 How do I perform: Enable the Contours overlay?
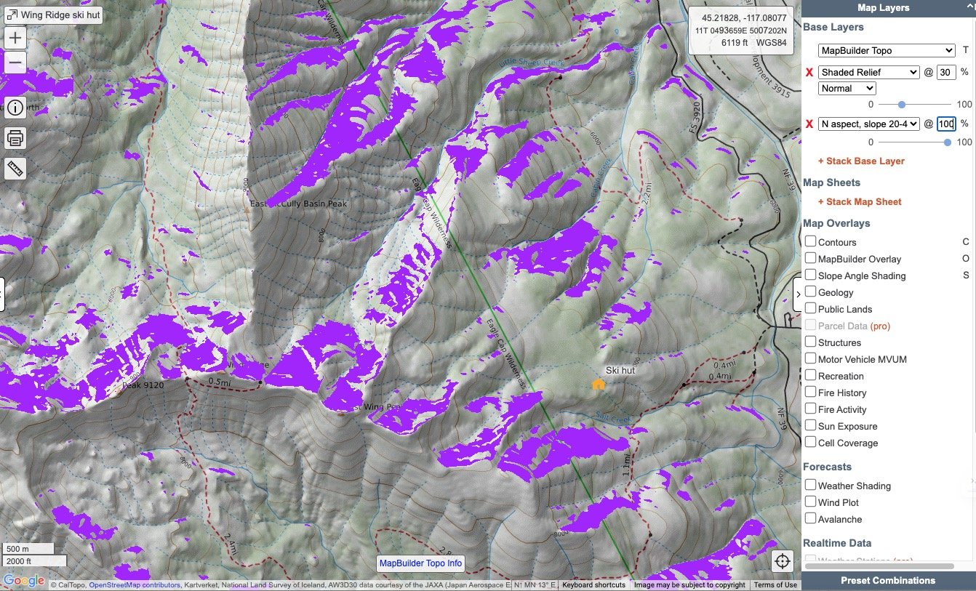(810, 241)
